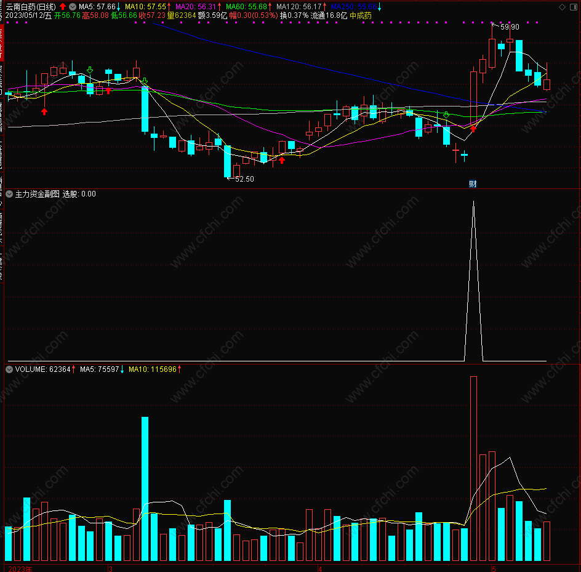Toggle the side panel layout icon
The width and height of the screenshot is (581, 572).
tap(573, 7)
